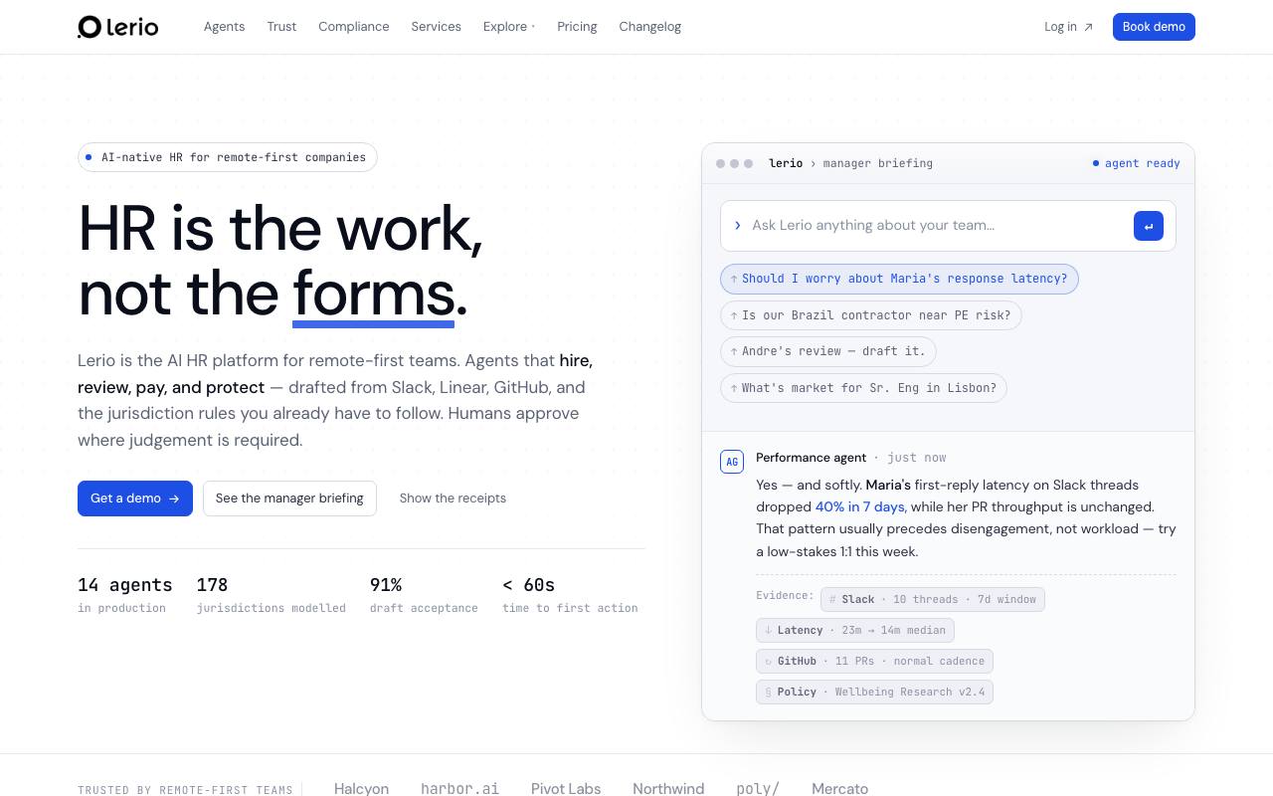Click the Show the receipts link
This screenshot has height=796, width=1273.
click(453, 498)
